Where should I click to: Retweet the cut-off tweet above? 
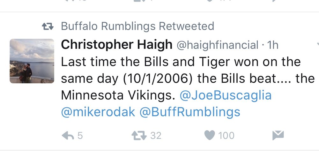pos(139,1)
